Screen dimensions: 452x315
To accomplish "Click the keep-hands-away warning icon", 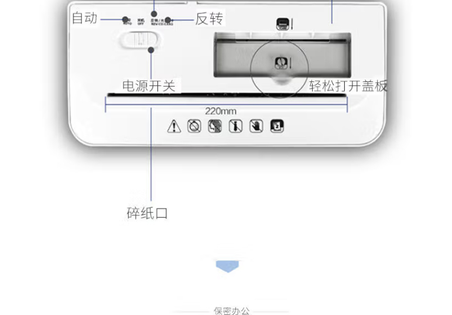I will point(256,126).
